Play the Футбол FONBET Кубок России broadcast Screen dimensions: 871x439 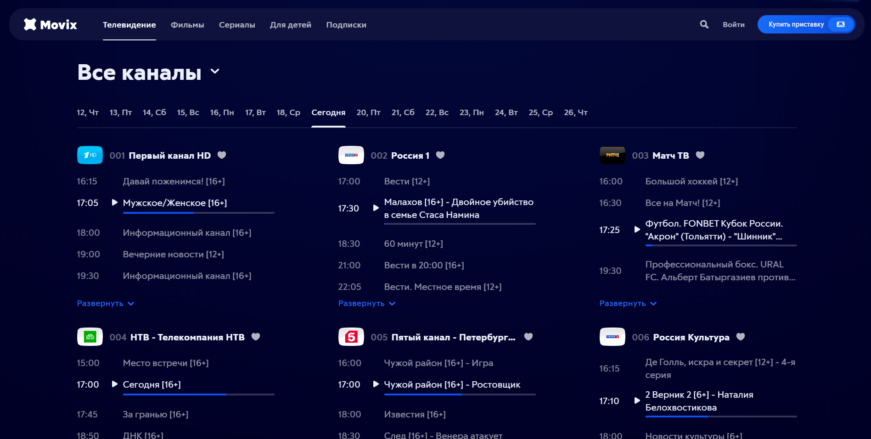tap(637, 229)
